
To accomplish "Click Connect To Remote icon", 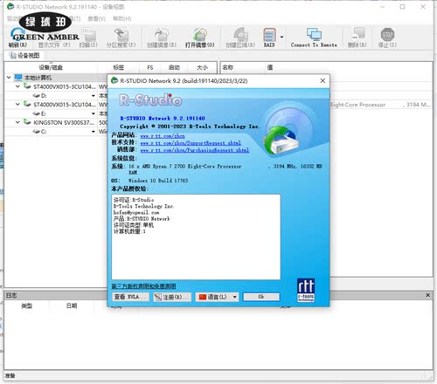I will [x=314, y=38].
